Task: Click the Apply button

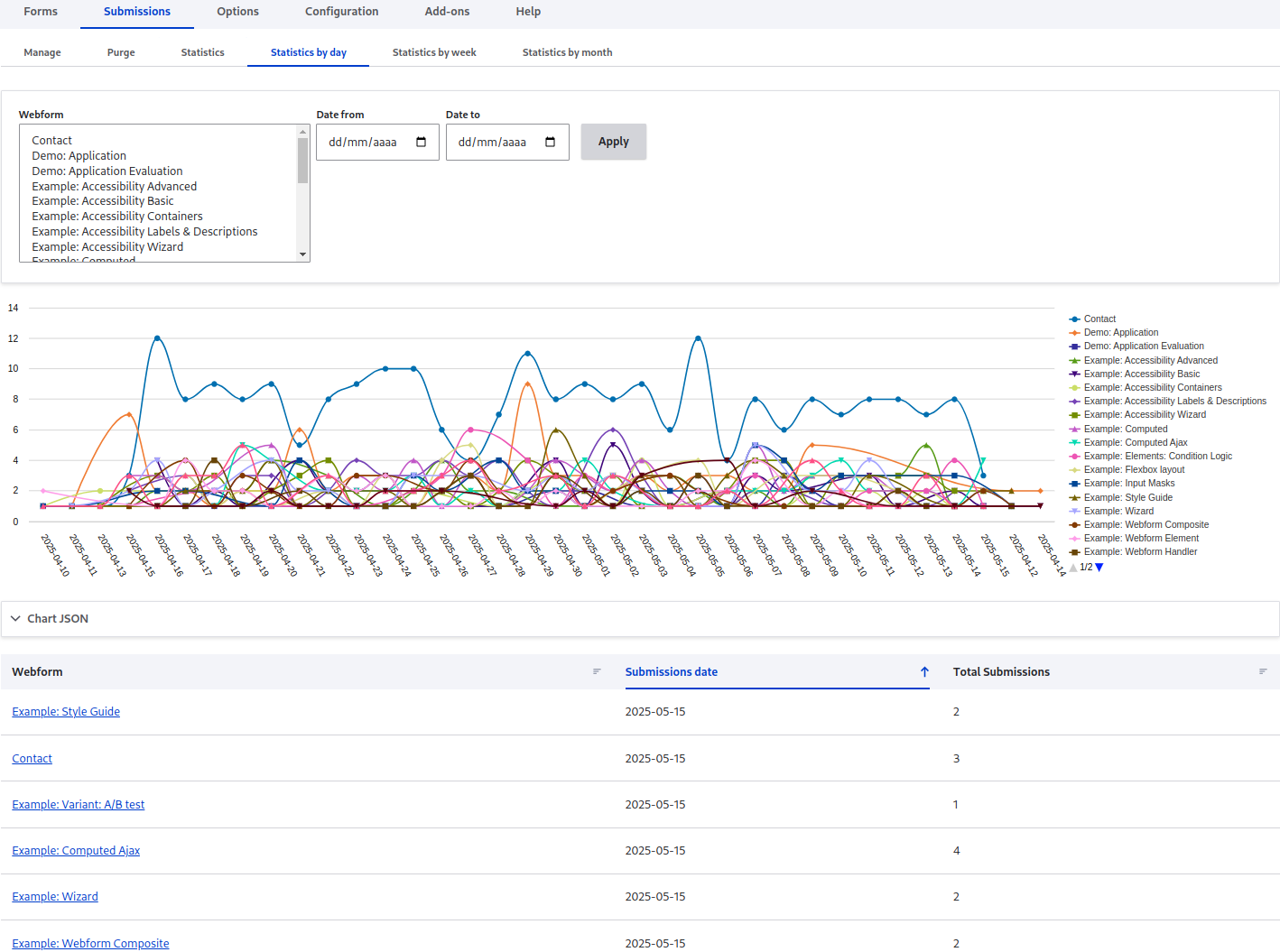Action: coord(614,142)
